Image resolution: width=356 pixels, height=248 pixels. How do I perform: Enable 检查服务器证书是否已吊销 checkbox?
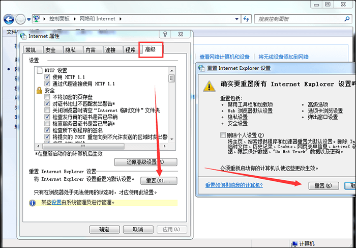tap(47, 124)
